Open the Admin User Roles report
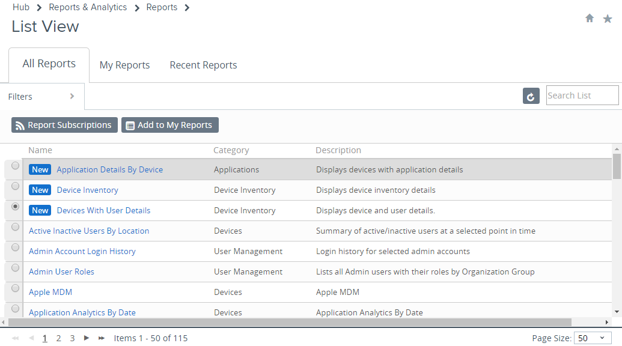The width and height of the screenshot is (622, 346). tap(61, 272)
